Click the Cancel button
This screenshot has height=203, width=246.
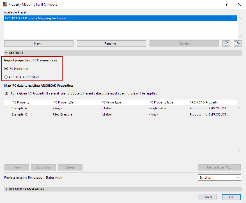click(207, 197)
